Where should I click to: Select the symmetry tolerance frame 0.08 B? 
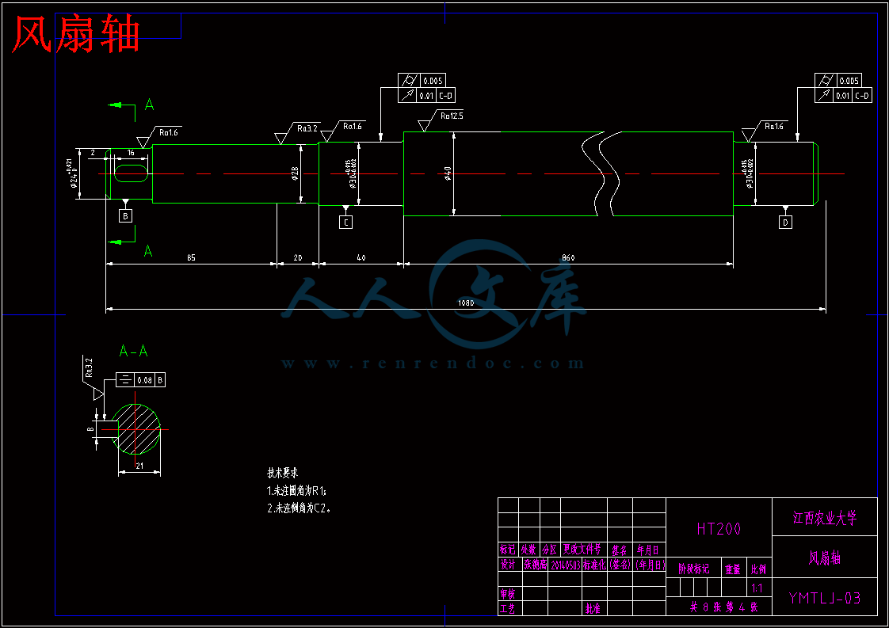(x=141, y=380)
